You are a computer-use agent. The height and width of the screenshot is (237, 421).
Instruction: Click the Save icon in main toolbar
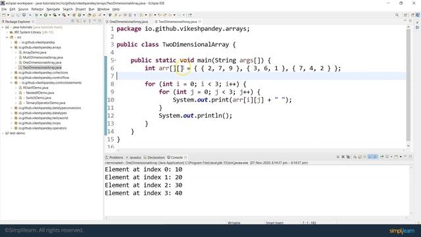12,15
